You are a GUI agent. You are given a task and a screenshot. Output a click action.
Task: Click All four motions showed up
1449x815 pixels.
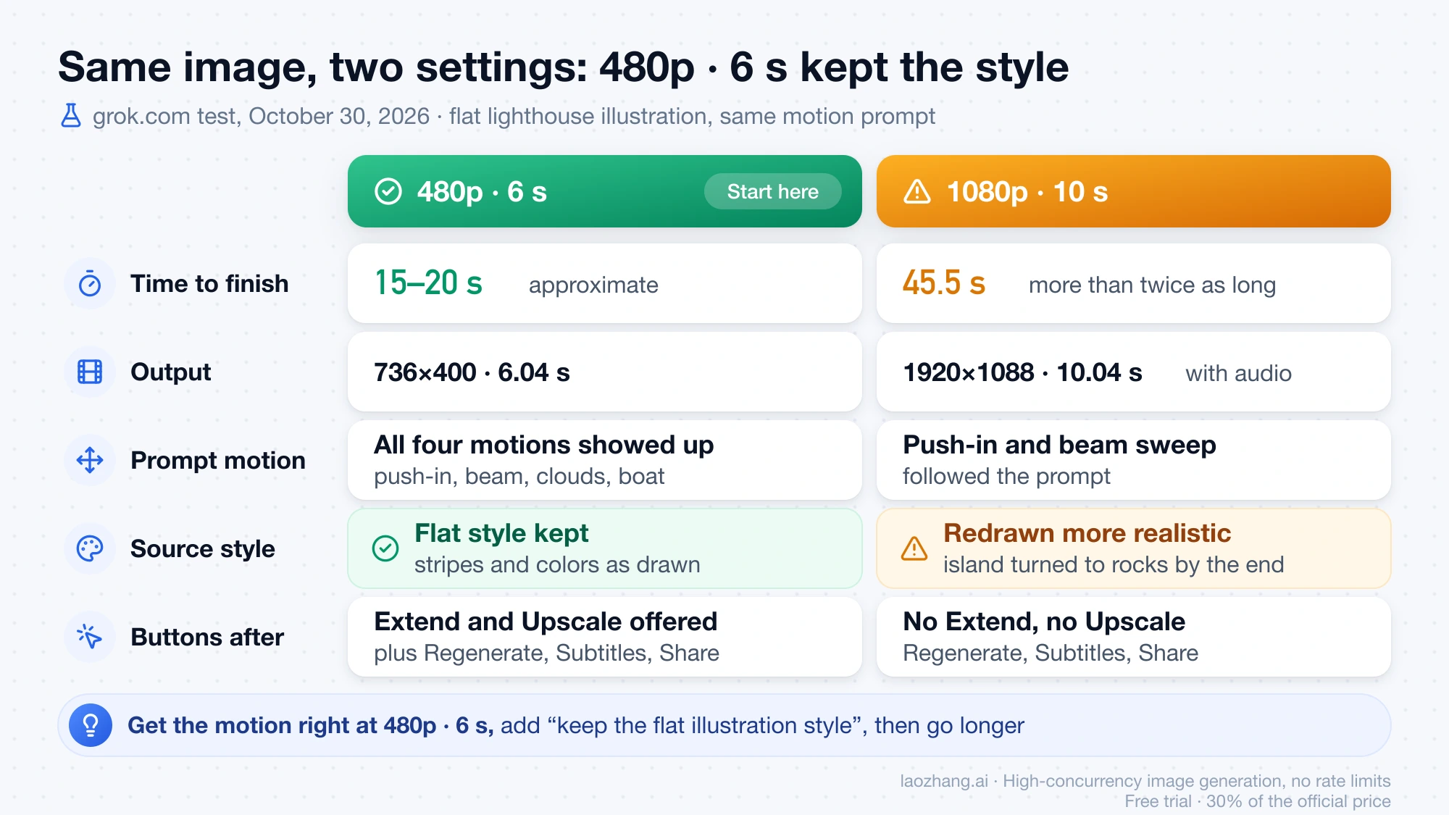[544, 445]
